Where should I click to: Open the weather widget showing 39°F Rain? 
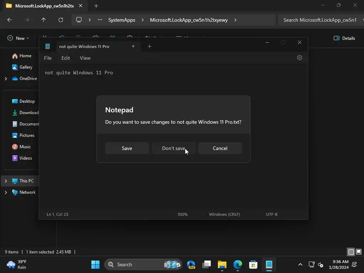point(16,264)
